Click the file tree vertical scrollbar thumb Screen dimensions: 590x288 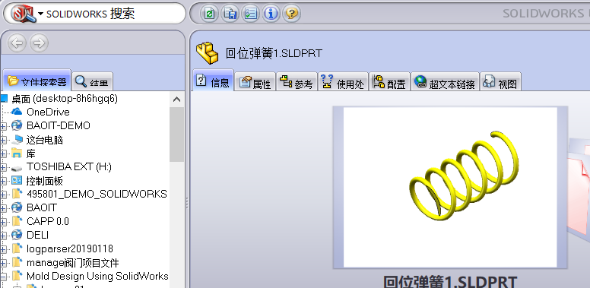point(176,135)
